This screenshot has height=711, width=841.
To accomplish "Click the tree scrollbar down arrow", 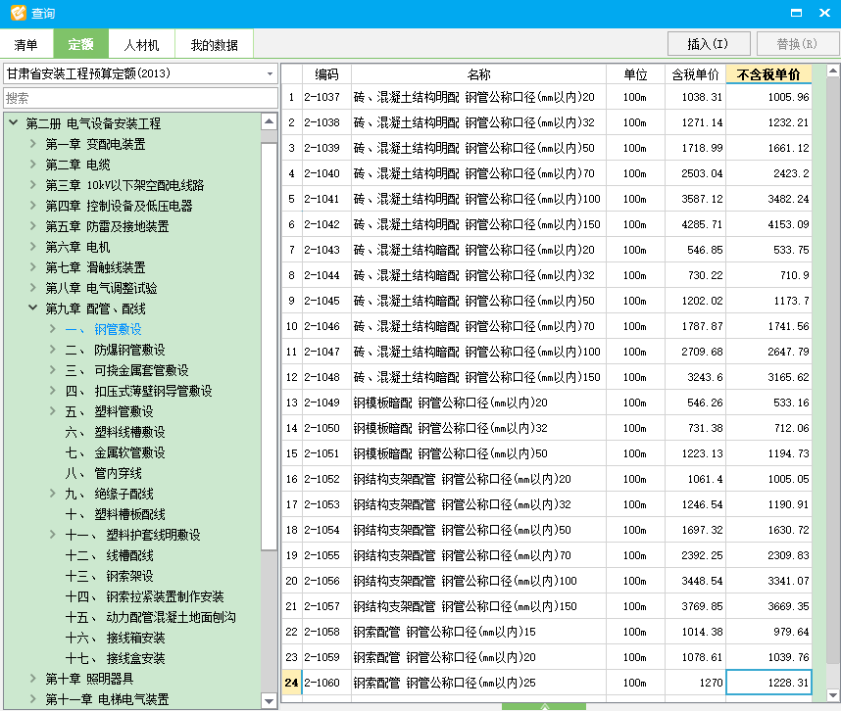I will [269, 697].
